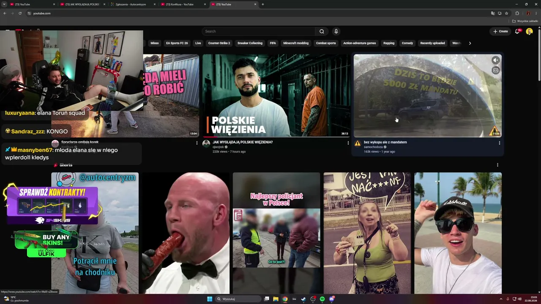
Task: Click the volume icon in system tray
Action: pos(519,299)
